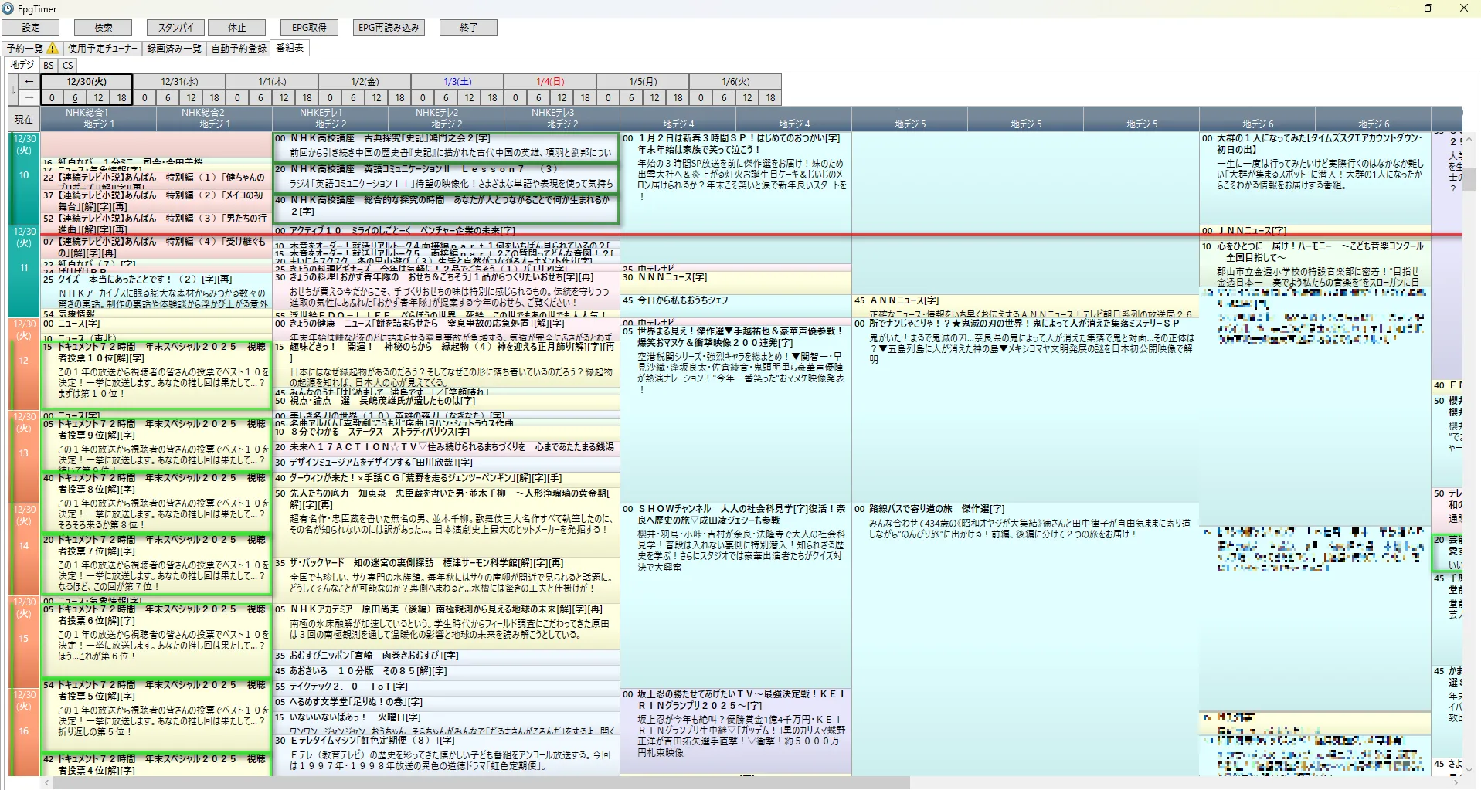1481x790 pixels.
Task: Open the 設定 settings button
Action: coord(31,28)
